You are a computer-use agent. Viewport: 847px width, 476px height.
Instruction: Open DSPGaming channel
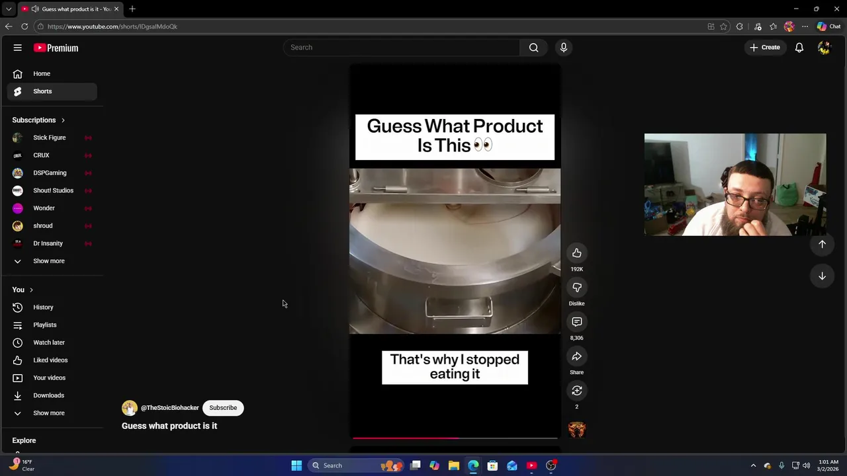pos(52,173)
